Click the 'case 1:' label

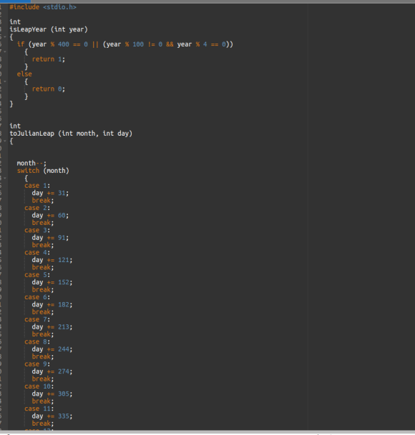coord(37,186)
